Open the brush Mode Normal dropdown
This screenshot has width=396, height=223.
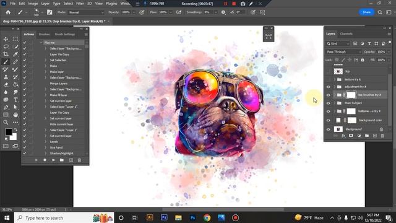click(86, 12)
